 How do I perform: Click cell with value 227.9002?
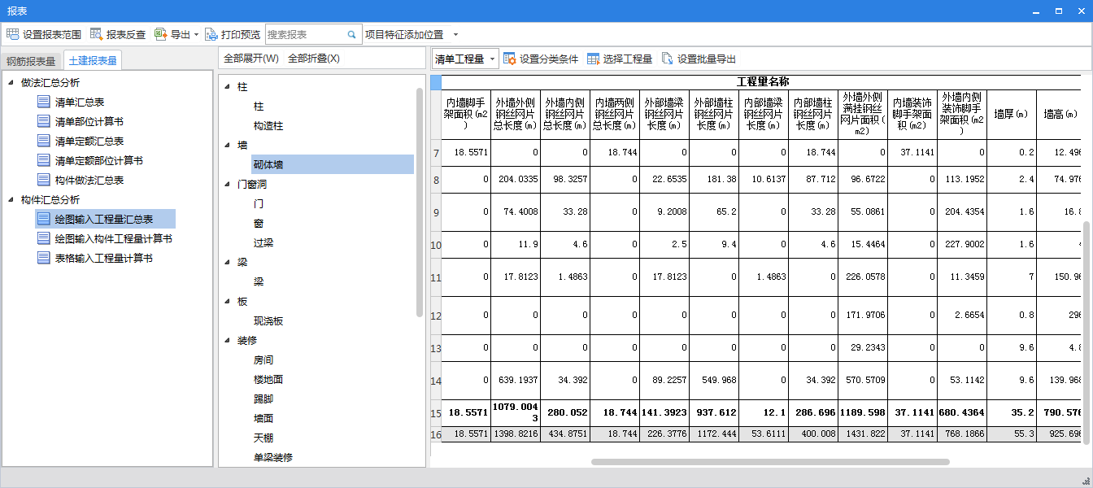962,245
